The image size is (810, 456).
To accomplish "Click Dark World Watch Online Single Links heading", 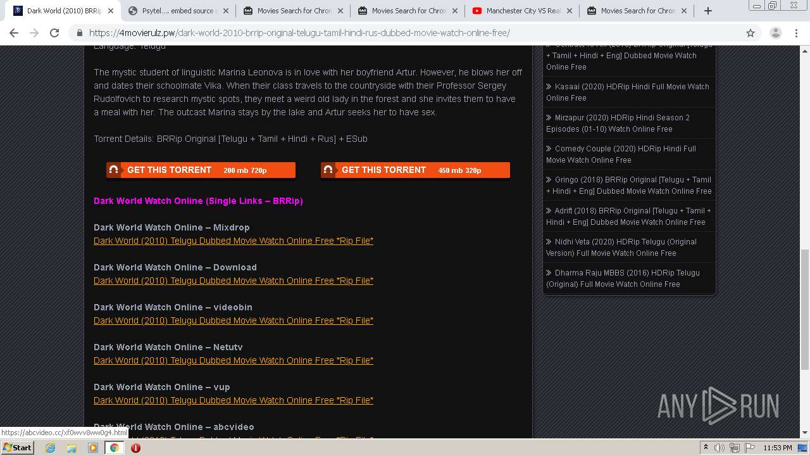I will (x=198, y=201).
